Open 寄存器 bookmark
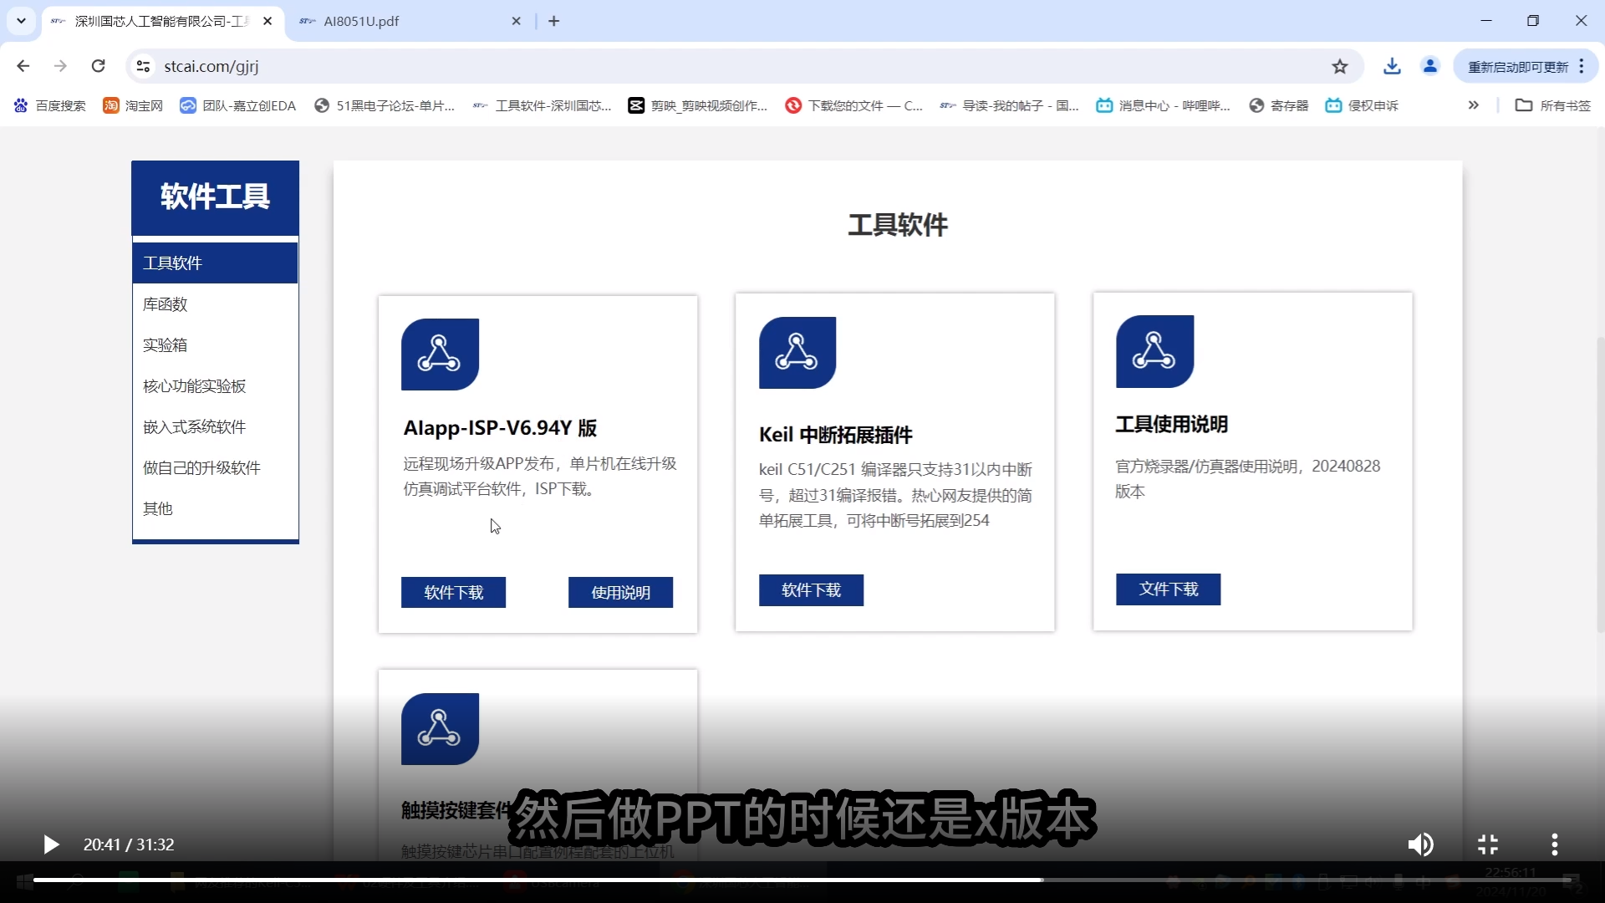Viewport: 1605px width, 903px height. (x=1279, y=105)
